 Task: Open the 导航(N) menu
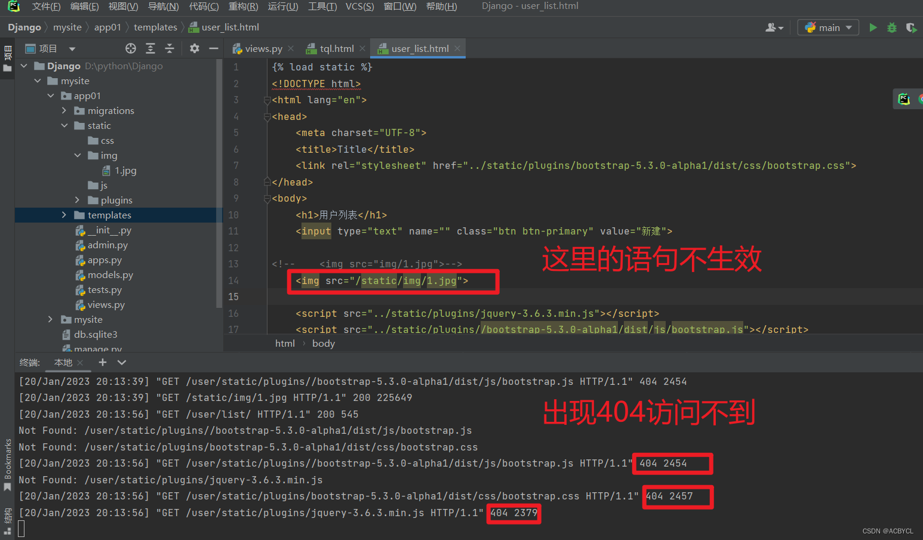[x=163, y=7]
